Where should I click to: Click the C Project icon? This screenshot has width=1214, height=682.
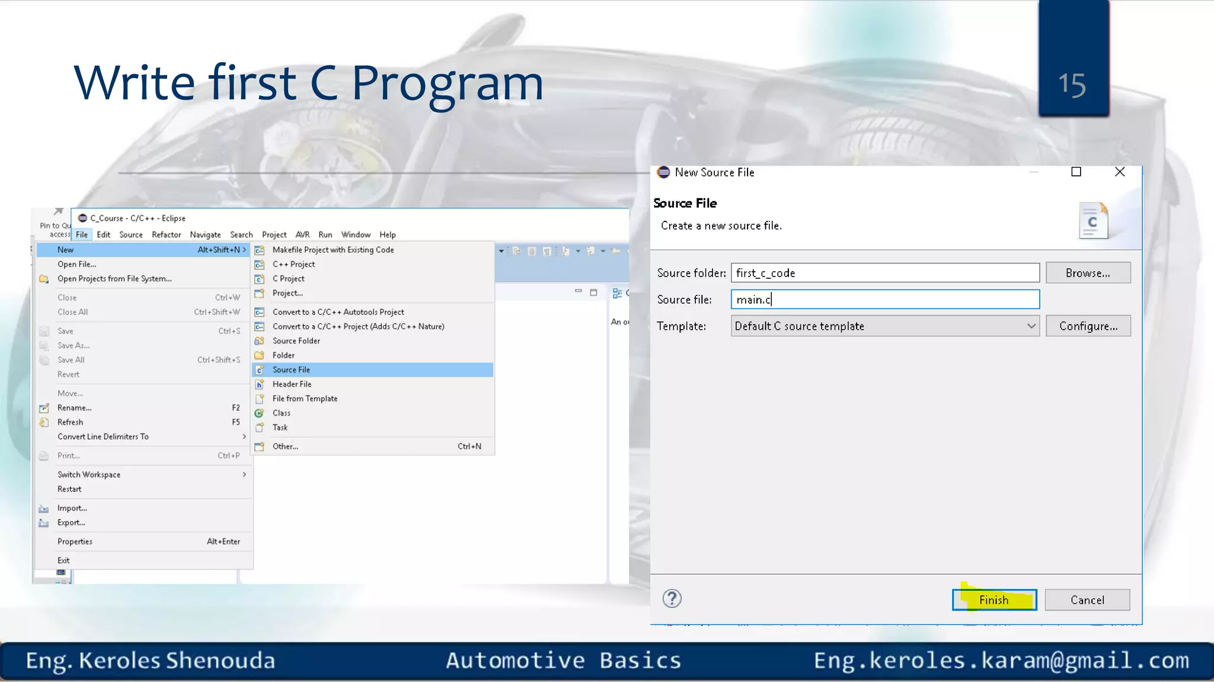259,279
